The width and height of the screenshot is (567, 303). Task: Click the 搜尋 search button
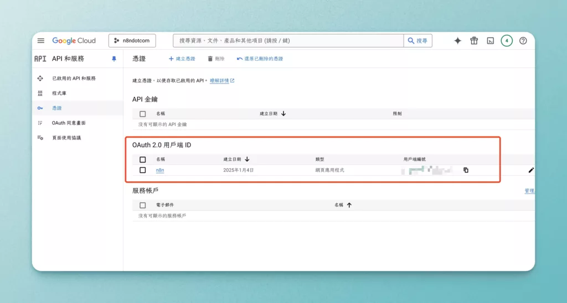417,41
